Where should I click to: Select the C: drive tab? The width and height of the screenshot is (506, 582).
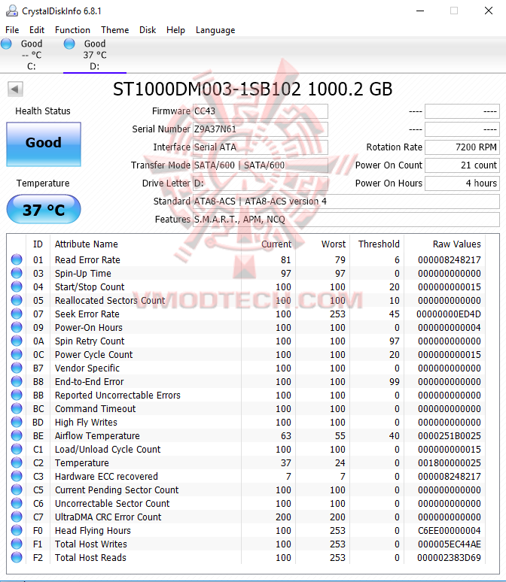(32, 55)
